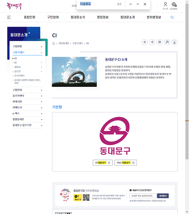Image resolution: width=189 pixels, height=214 pixels.
Task: Click the page download icon in toolbar
Action: 174,42
